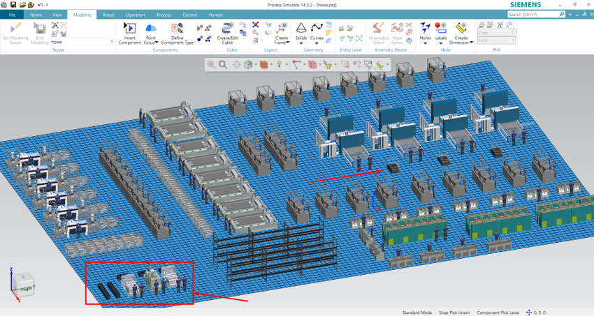
Task: Switch to the Robot tab
Action: coord(108,14)
